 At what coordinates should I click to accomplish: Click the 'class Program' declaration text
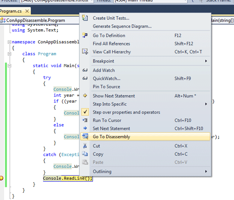39,54
